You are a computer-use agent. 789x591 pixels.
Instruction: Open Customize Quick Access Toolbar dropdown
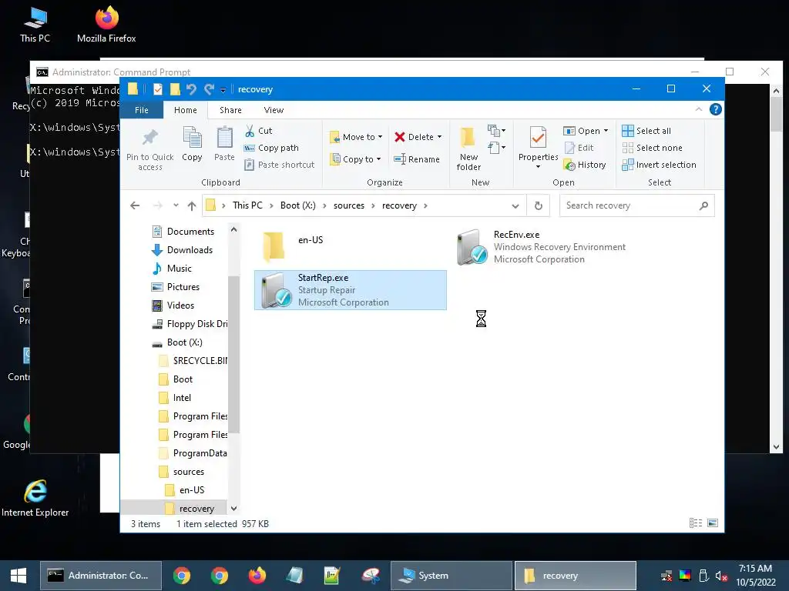(x=223, y=91)
